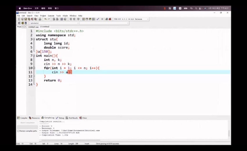This screenshot has height=151, width=247.
Task: Open the Debug tab in bottom panel
Action: pos(60,118)
